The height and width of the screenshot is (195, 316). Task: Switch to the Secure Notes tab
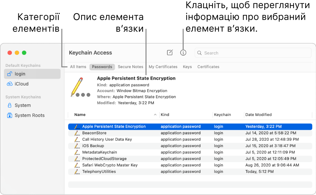[130, 67]
